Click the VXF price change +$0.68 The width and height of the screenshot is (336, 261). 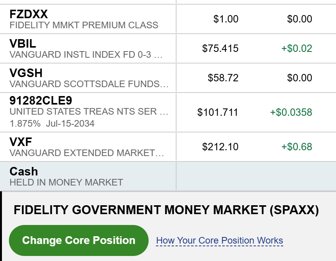coord(297,147)
